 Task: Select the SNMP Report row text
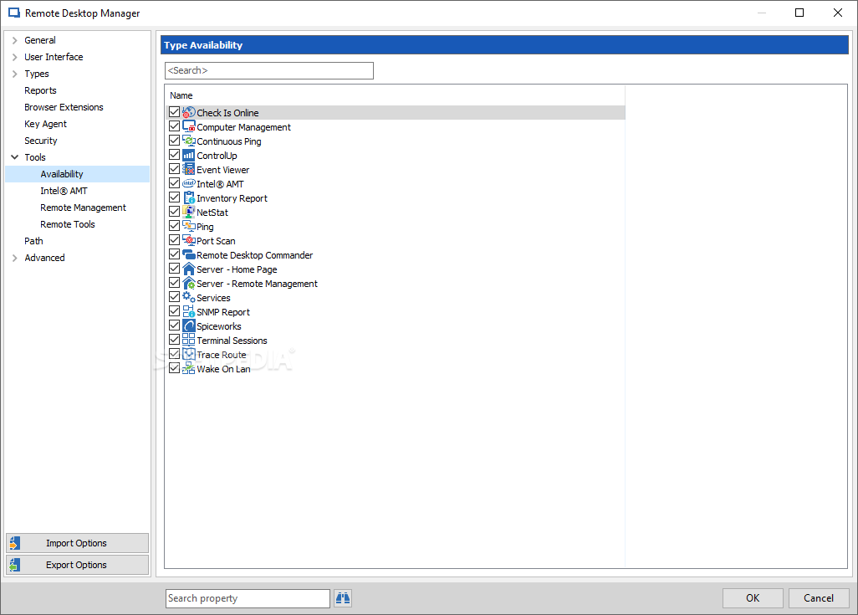[222, 311]
